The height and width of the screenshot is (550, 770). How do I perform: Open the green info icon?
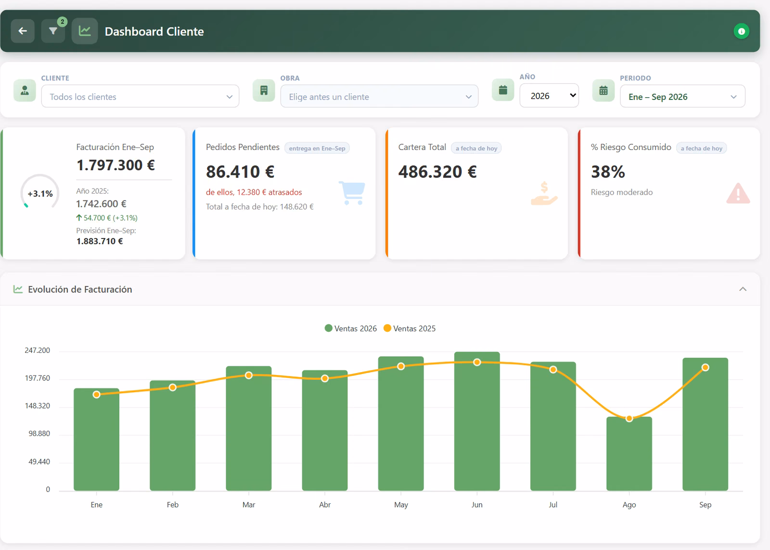(x=741, y=31)
